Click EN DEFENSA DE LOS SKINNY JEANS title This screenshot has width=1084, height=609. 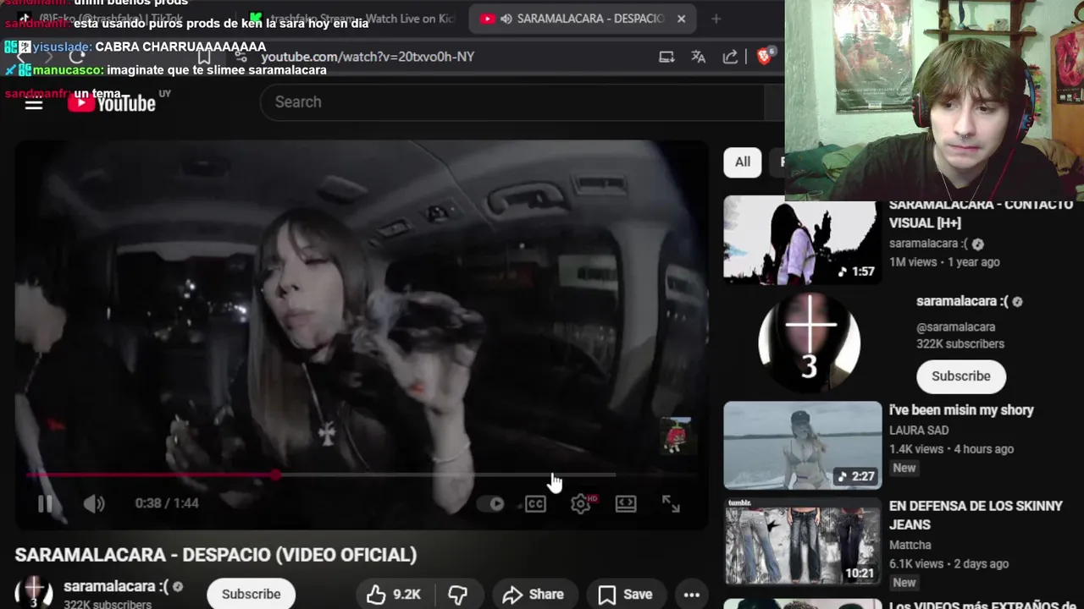coord(976,515)
